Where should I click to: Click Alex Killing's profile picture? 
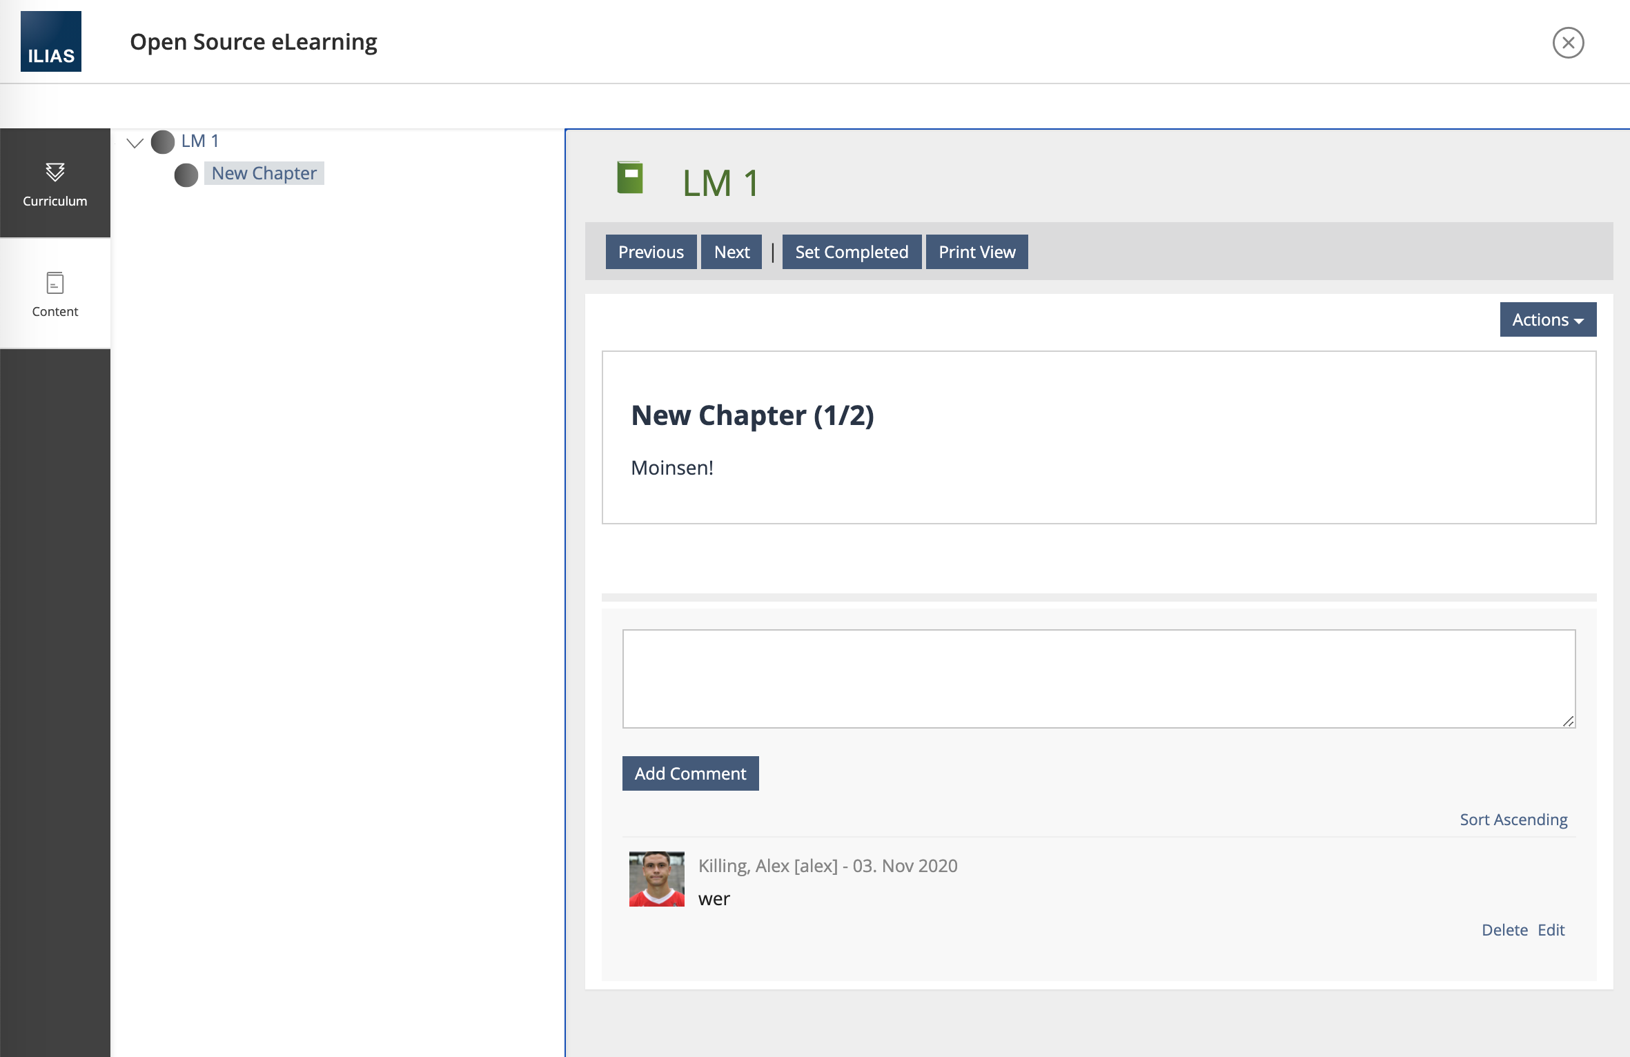(x=656, y=879)
